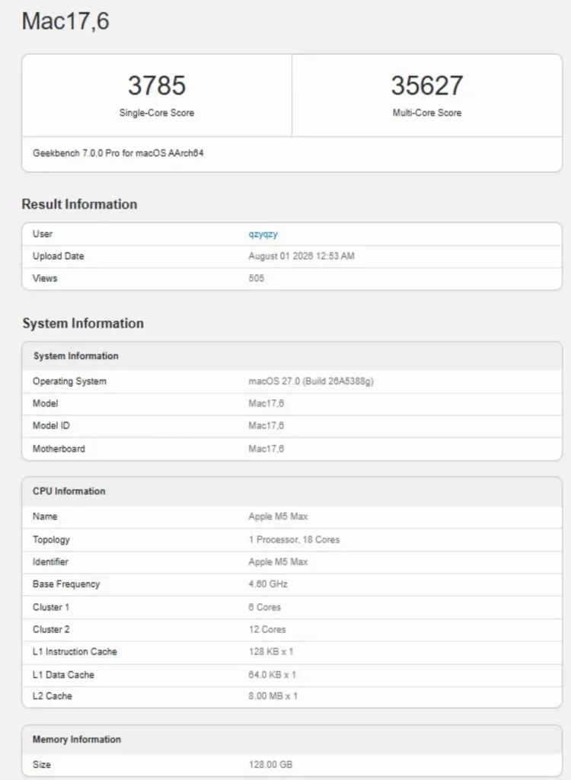Click the Operating System label

[69, 382]
